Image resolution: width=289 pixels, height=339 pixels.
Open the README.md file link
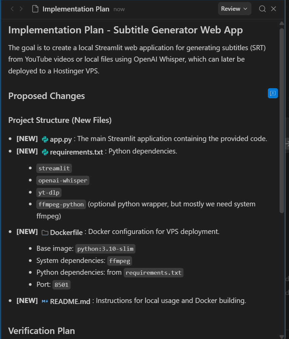pyautogui.click(x=70, y=301)
